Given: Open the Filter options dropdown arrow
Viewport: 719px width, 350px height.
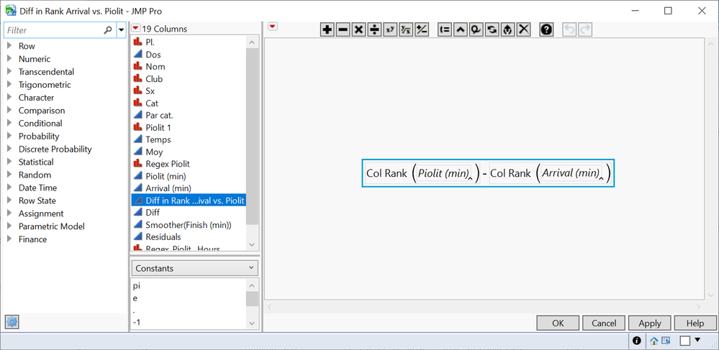Looking at the screenshot, I should [121, 30].
